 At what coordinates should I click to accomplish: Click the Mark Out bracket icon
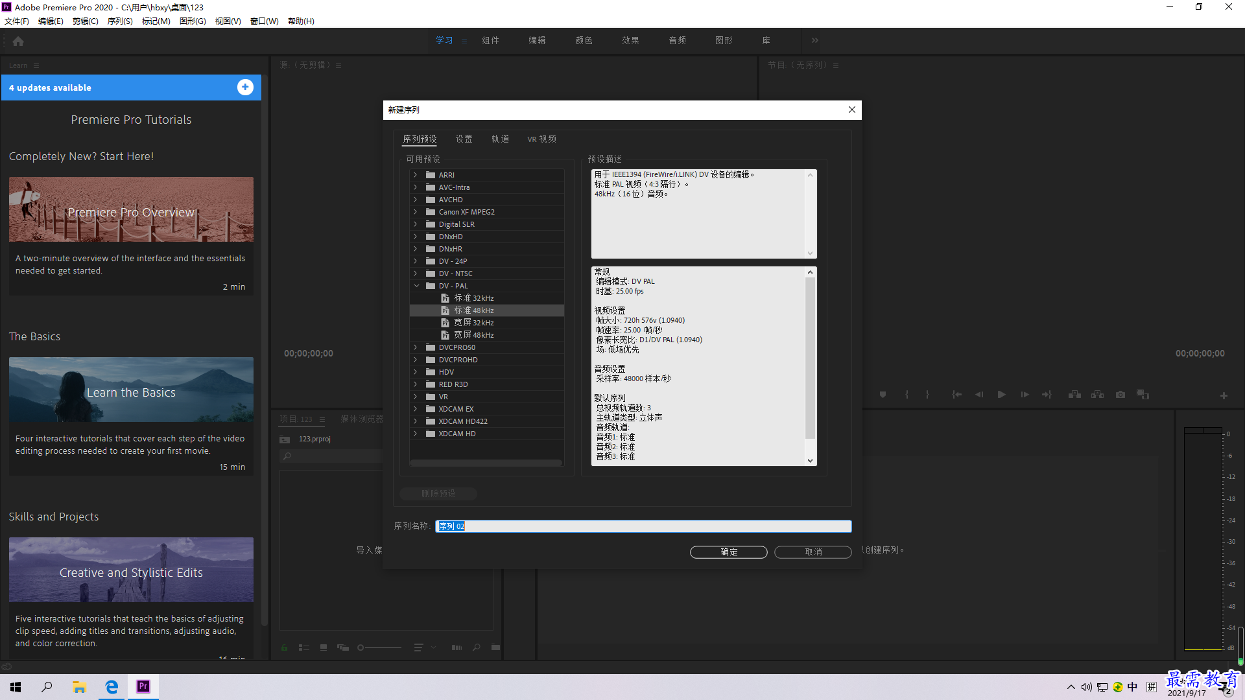tap(927, 394)
